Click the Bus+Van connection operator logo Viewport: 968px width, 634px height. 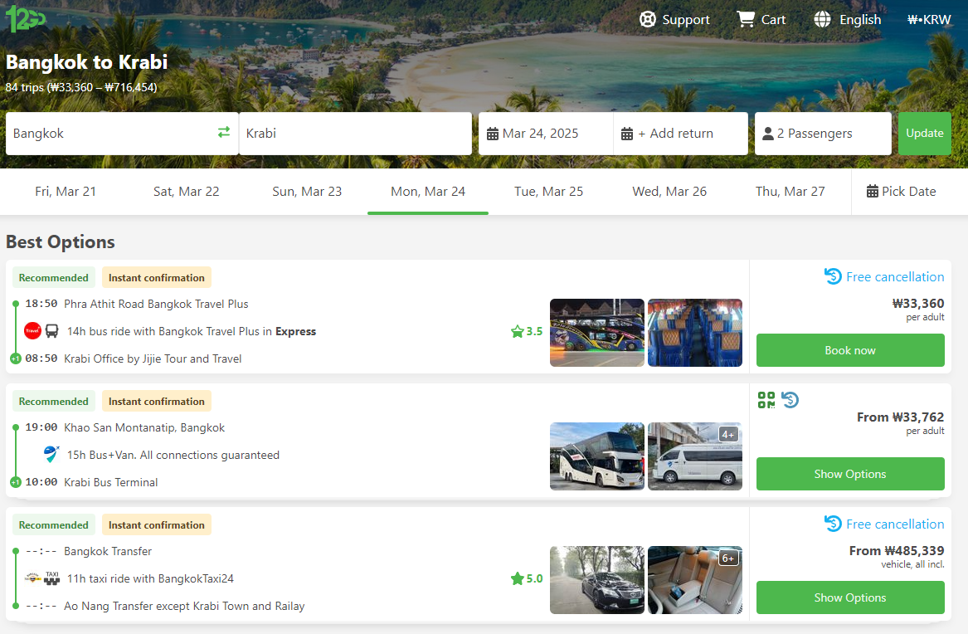click(x=51, y=455)
